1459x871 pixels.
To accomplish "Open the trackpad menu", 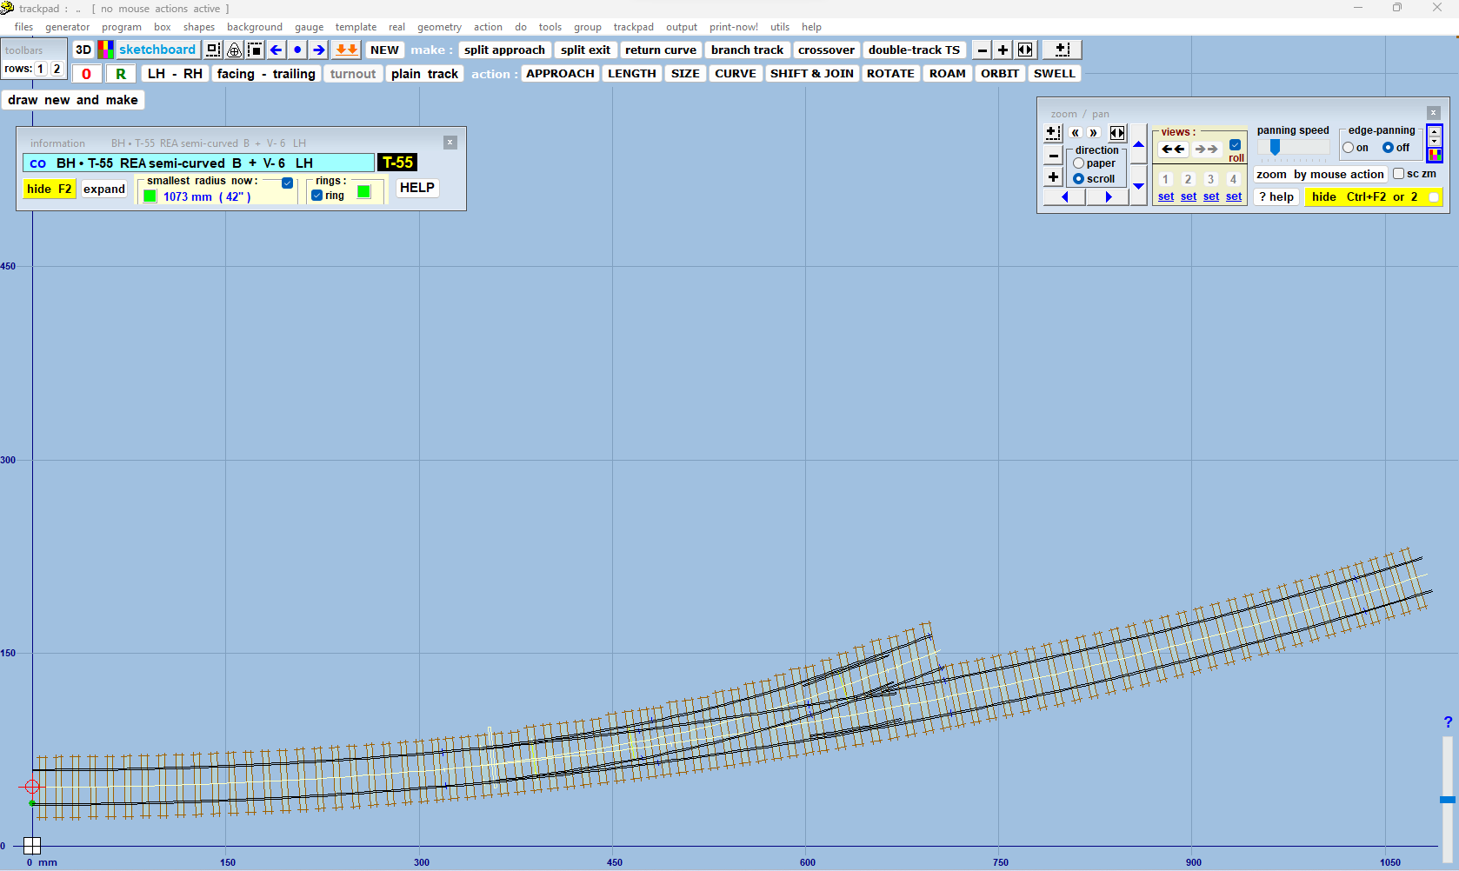I will pos(633,27).
